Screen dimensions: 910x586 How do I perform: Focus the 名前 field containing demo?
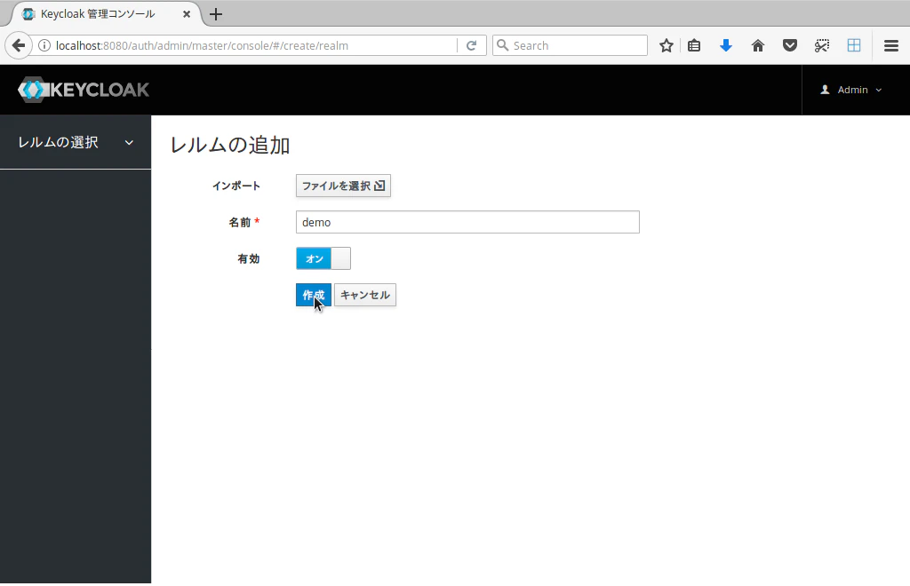coord(467,222)
